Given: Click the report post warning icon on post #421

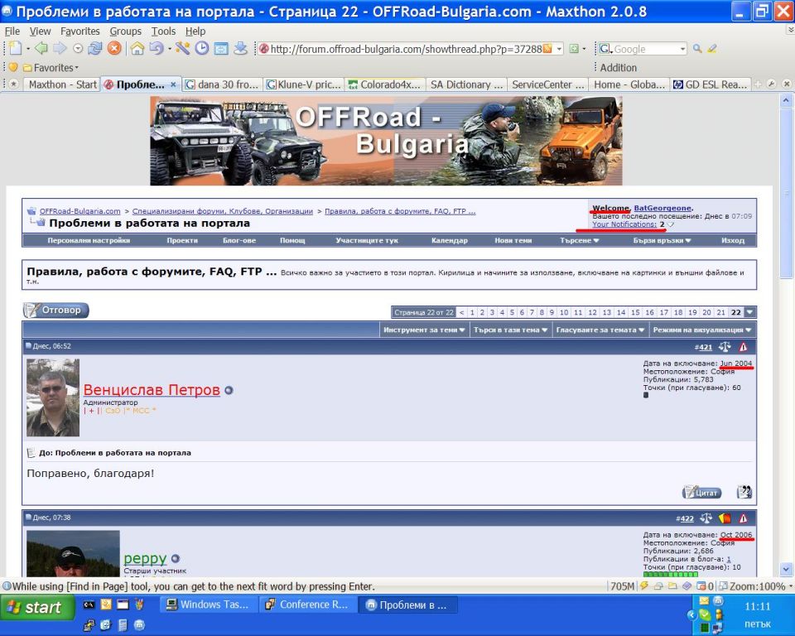Looking at the screenshot, I should coord(743,347).
